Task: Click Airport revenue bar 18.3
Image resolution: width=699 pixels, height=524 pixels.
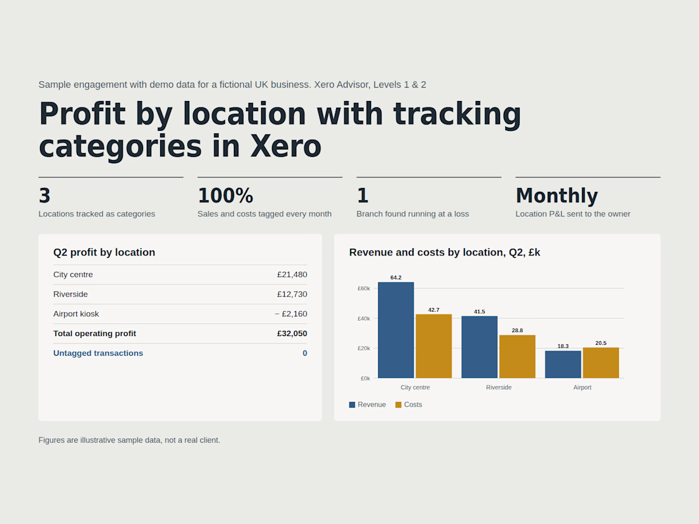Action: coord(563,365)
